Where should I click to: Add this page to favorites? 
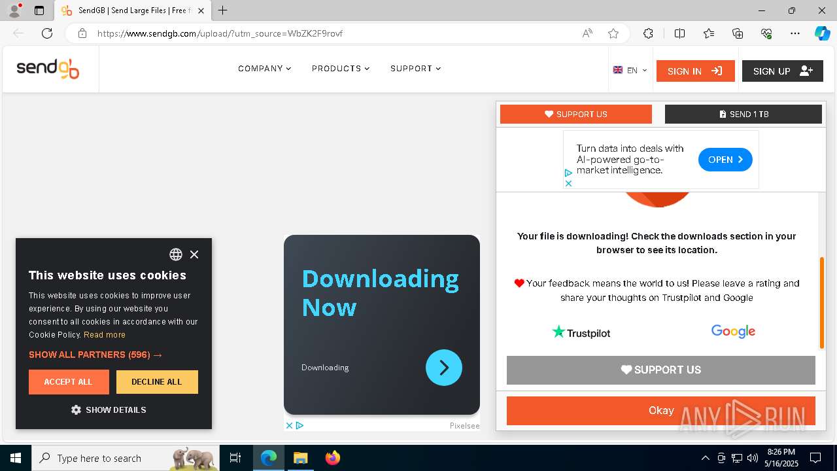[613, 33]
